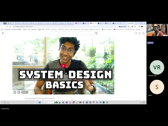Click the taskbar clock and date
The width and height of the screenshot is (168, 126).
click(x=143, y=102)
